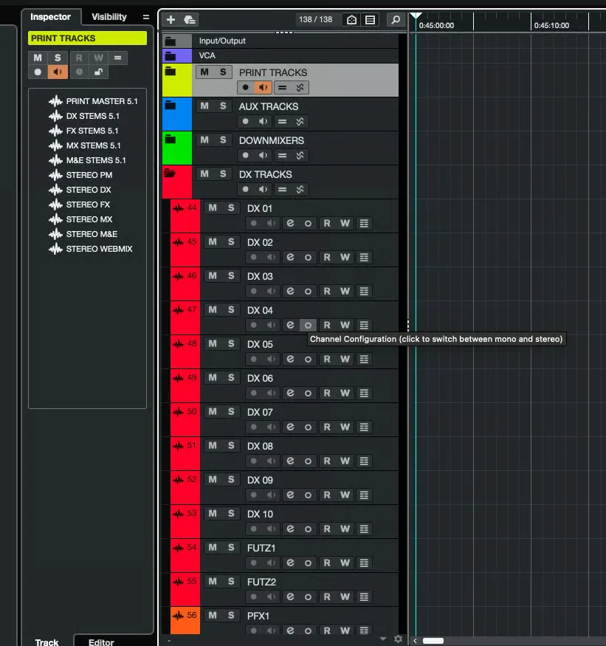Click the Inspector equals group edit icon
Image resolution: width=606 pixels, height=646 pixels.
click(118, 58)
